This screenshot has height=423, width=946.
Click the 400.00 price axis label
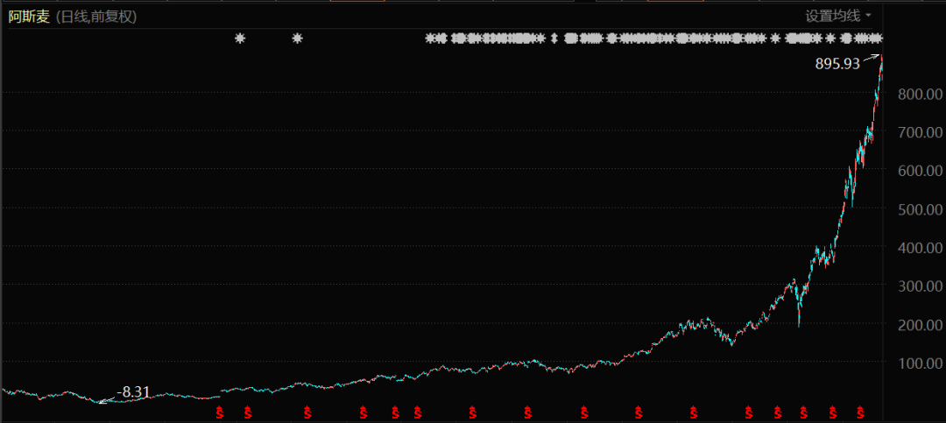coord(918,247)
